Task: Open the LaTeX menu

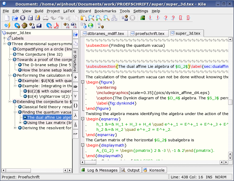Action: [69, 11]
